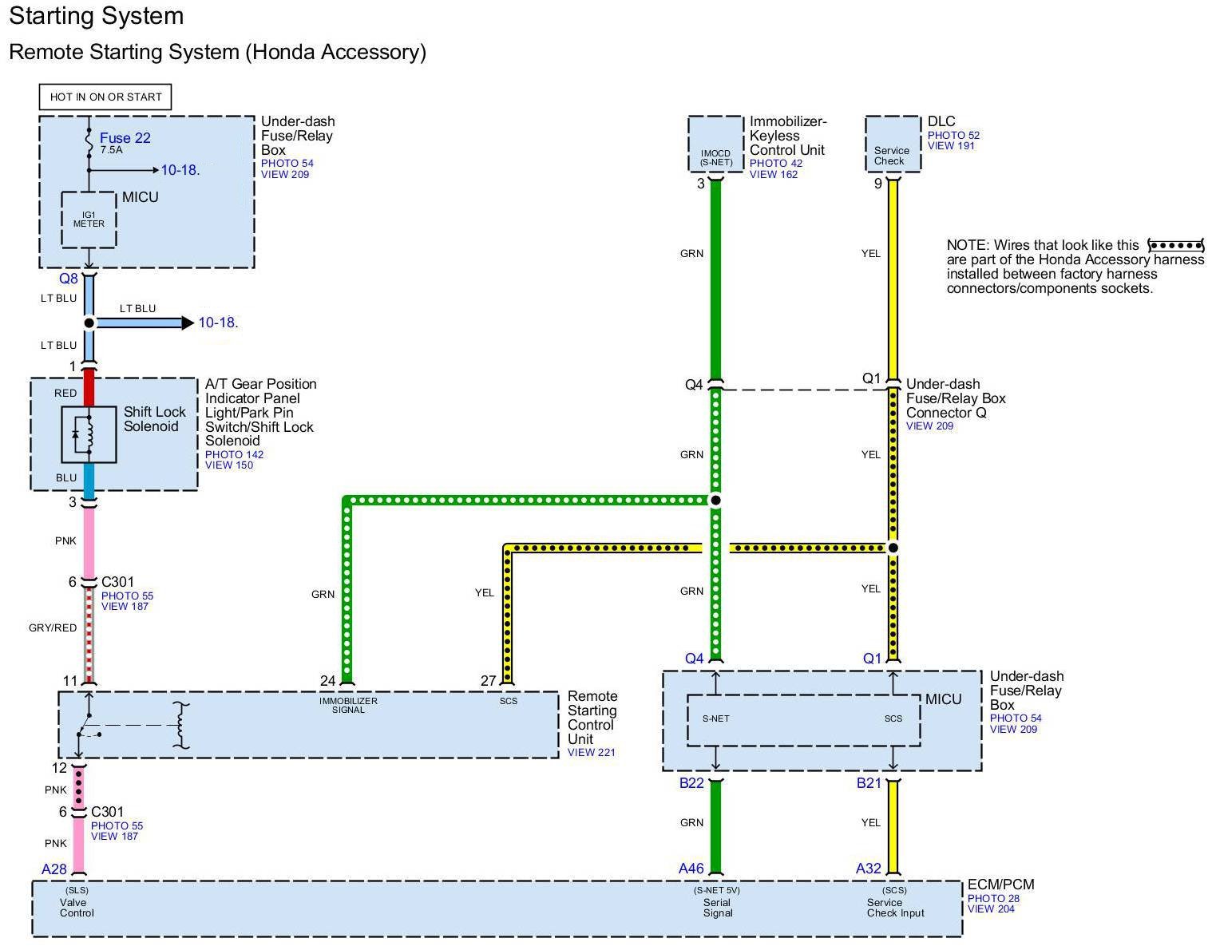Click the relay coil symbol in Remote Starting Control Unit

[x=184, y=726]
